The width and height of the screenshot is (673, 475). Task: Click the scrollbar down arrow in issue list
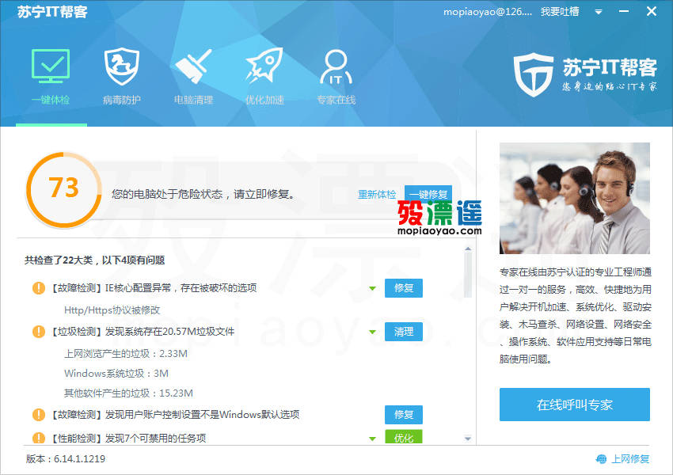pos(468,439)
